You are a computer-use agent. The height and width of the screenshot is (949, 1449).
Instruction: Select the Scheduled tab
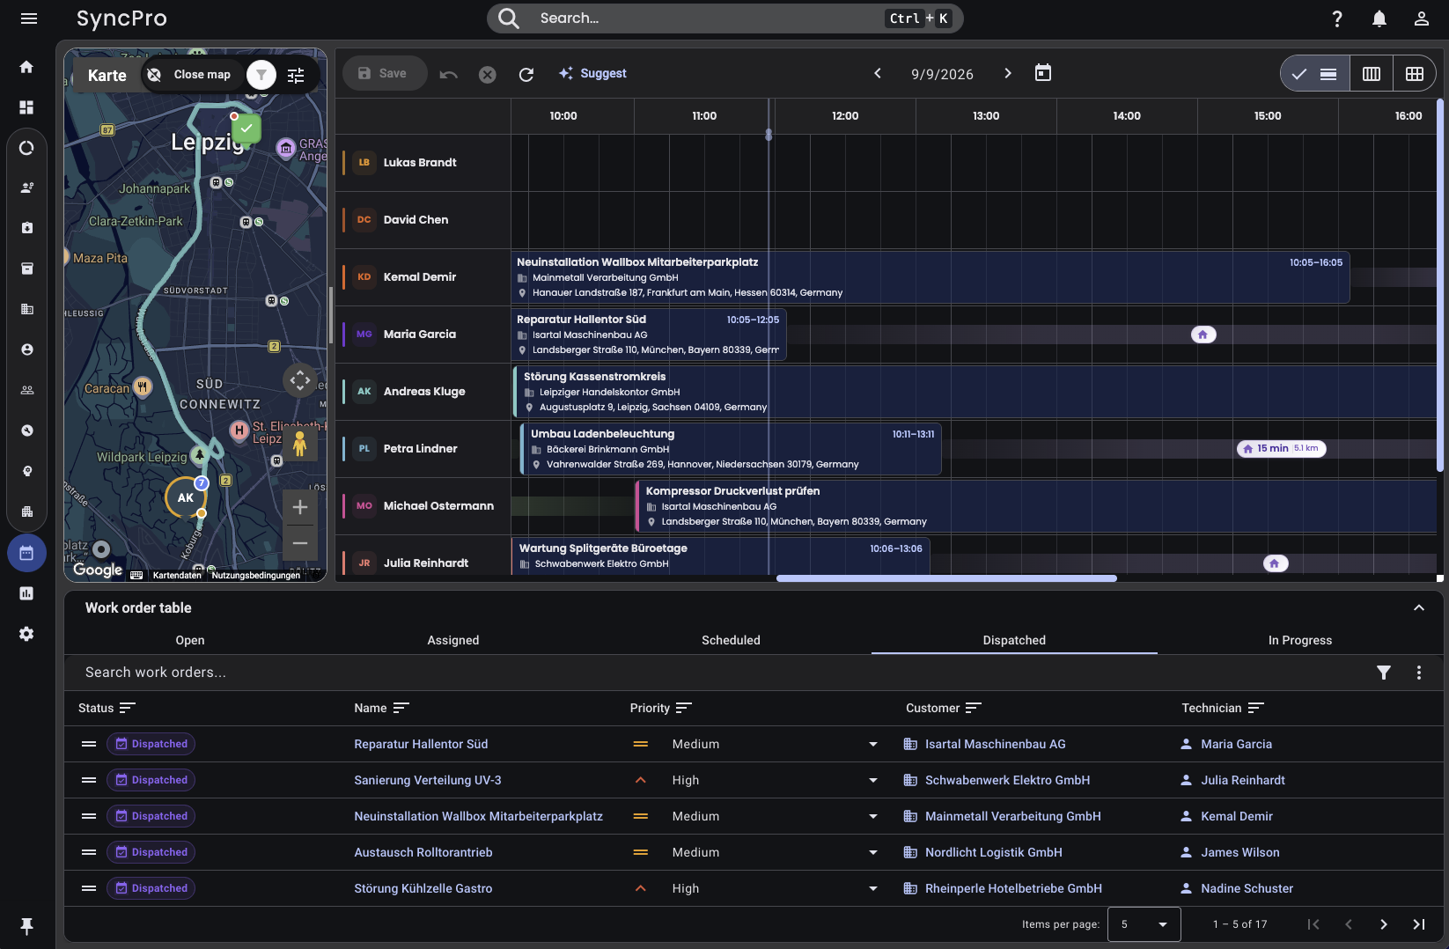(x=731, y=640)
